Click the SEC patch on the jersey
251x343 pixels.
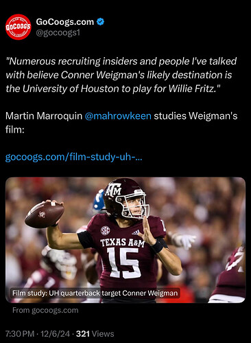[x=105, y=230]
